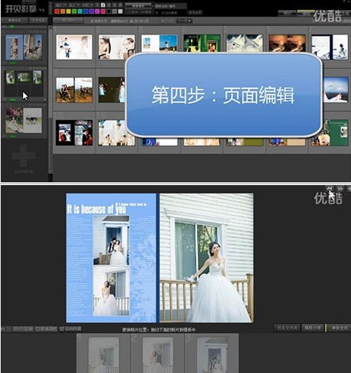Viewport: 351px width, 373px height.
Task: Click the previous page arrow in editor
Action: [330, 189]
